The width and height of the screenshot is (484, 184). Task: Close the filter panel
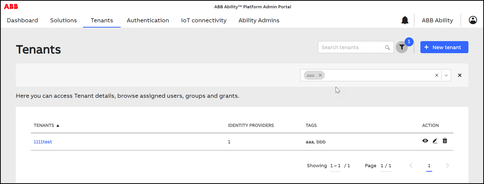460,75
